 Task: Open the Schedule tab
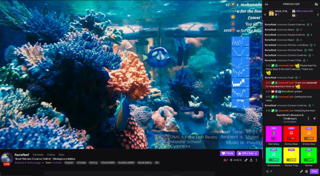click(x=38, y=155)
